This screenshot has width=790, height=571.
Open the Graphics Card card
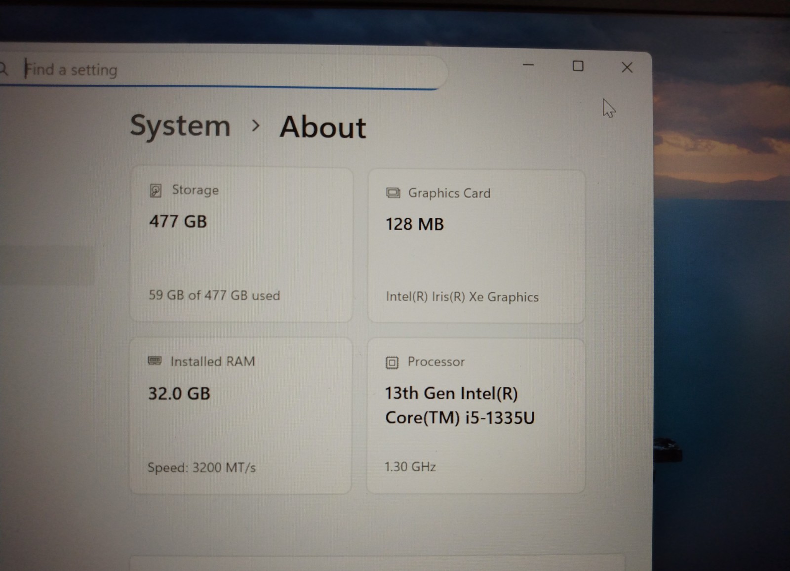(x=476, y=246)
